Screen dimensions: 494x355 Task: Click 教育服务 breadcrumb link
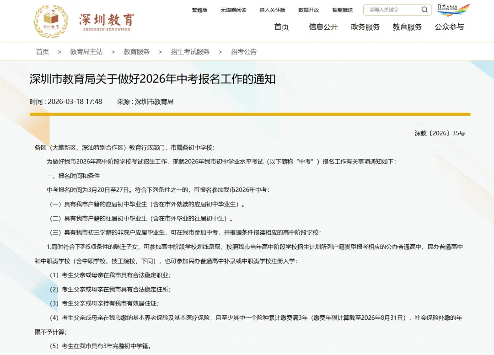pos(137,52)
